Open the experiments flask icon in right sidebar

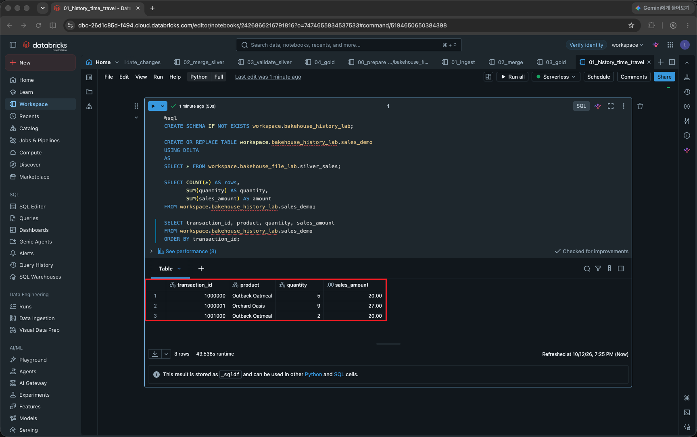click(687, 77)
